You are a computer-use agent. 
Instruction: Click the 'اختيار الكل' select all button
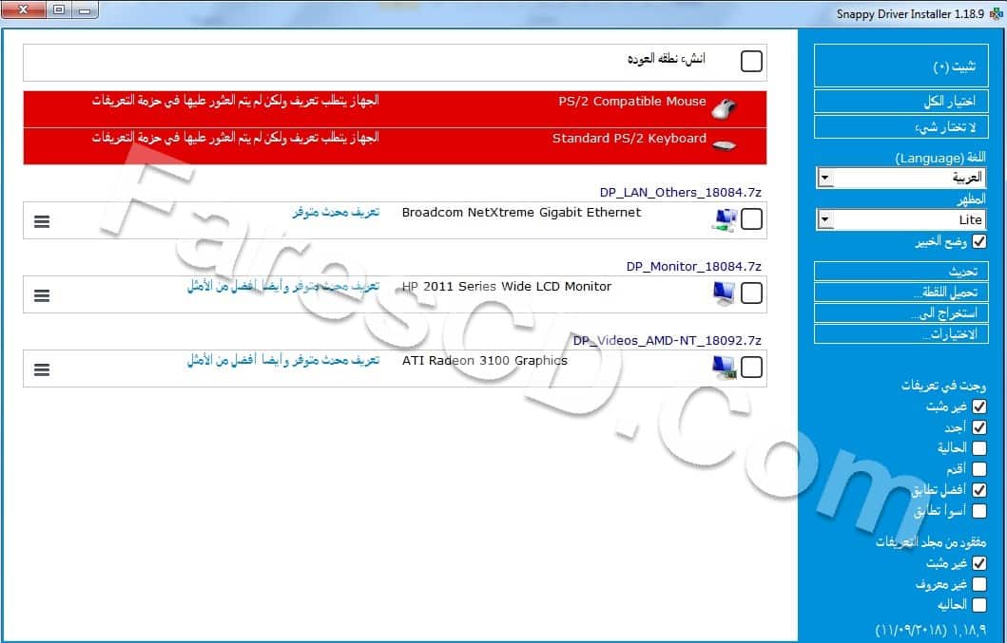point(901,101)
